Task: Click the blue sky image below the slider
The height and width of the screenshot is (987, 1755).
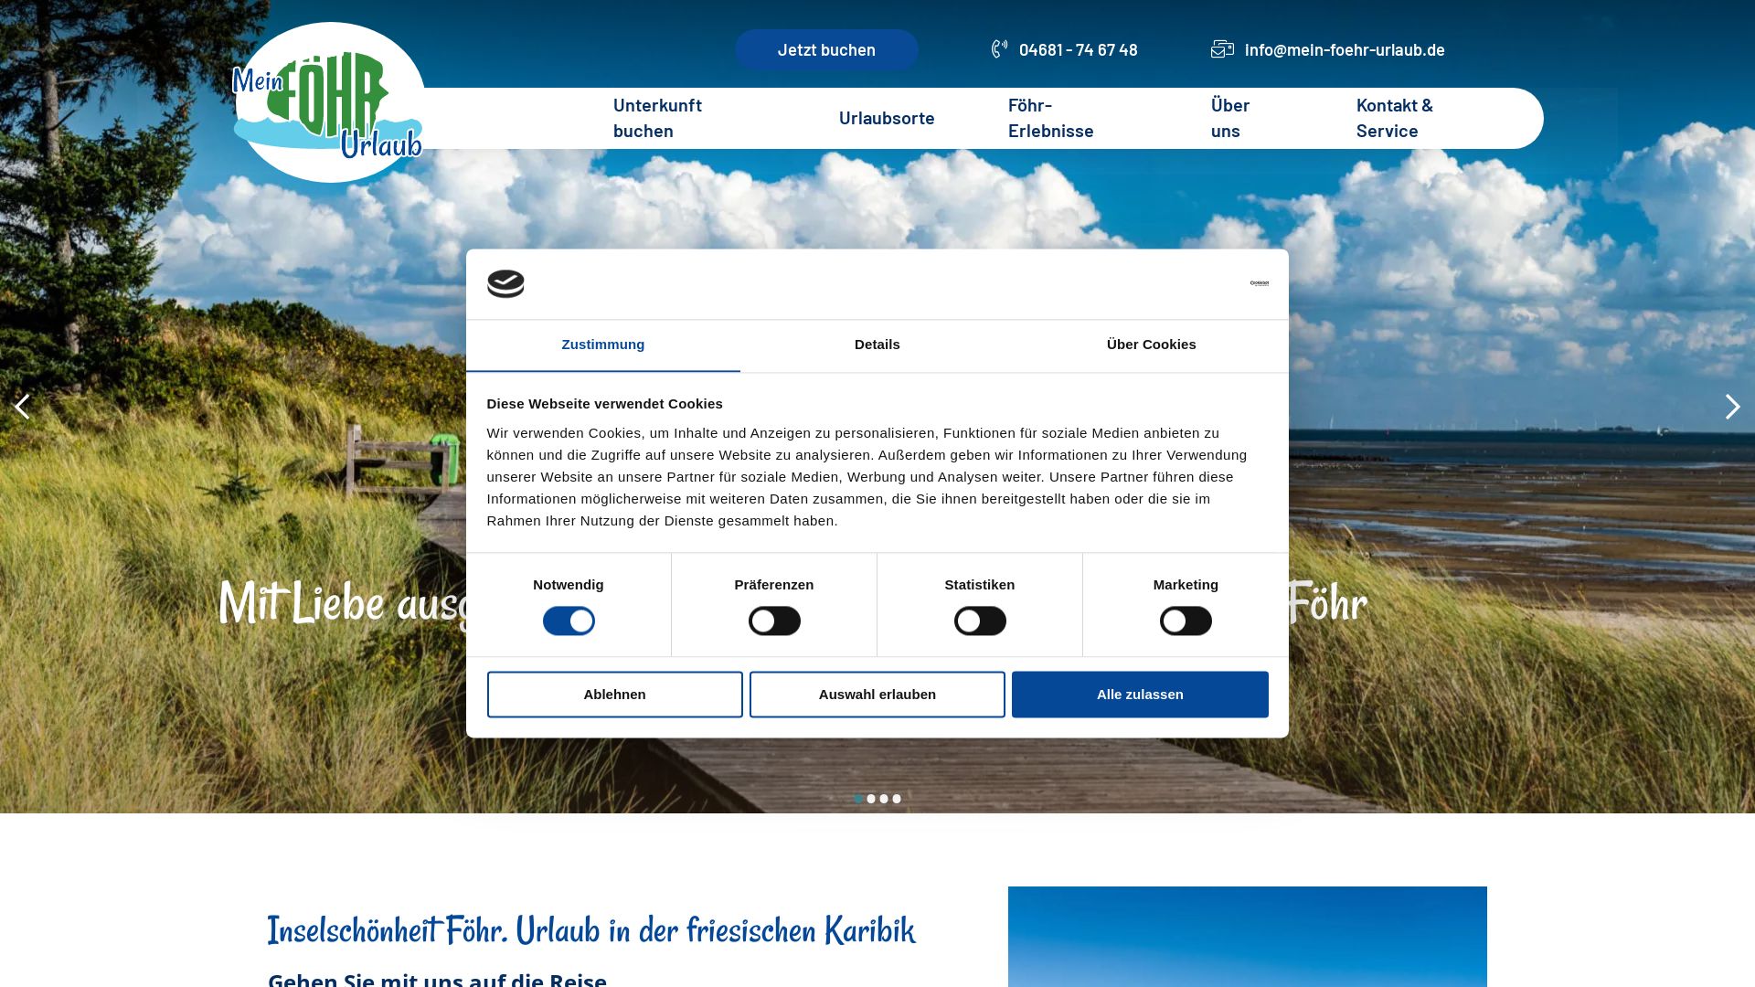Action: (1248, 937)
